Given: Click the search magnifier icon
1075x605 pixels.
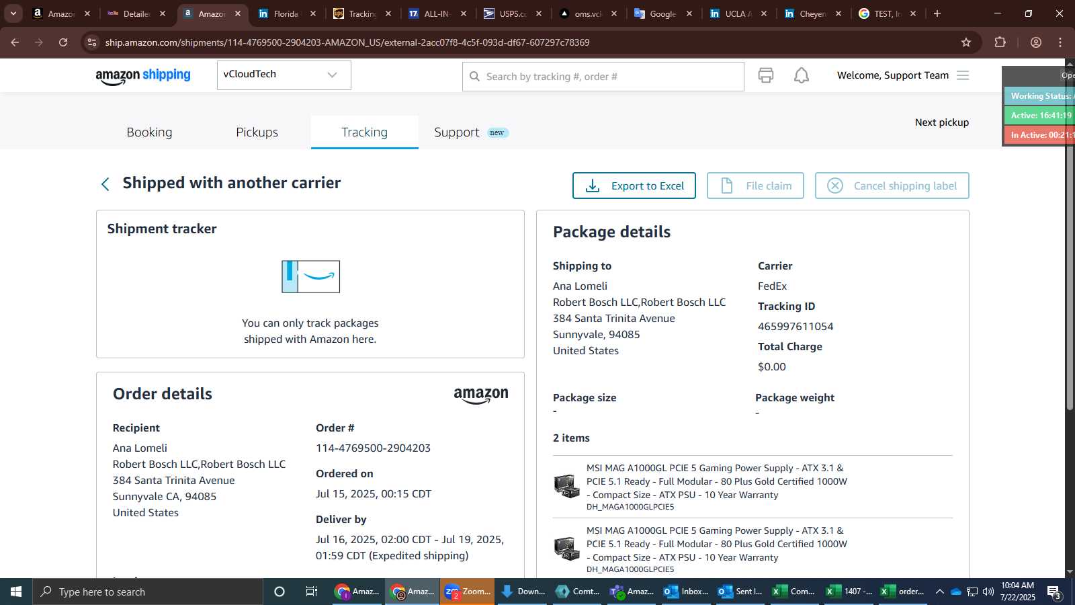Looking at the screenshot, I should pyautogui.click(x=474, y=77).
